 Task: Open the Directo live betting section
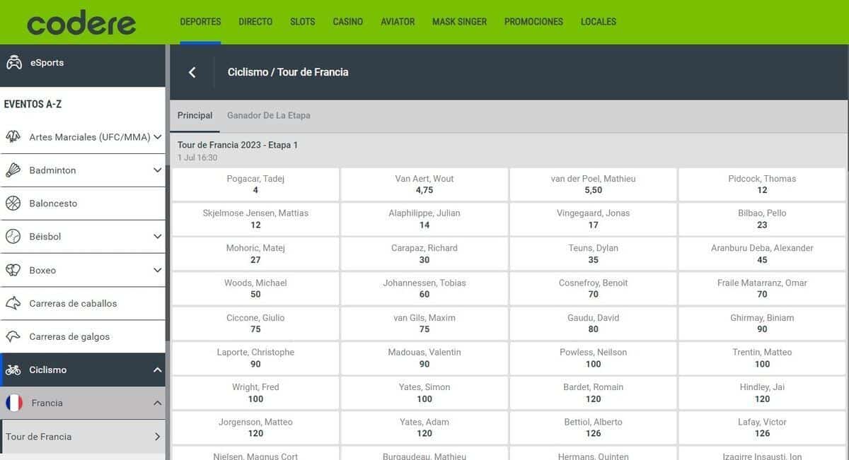[255, 22]
